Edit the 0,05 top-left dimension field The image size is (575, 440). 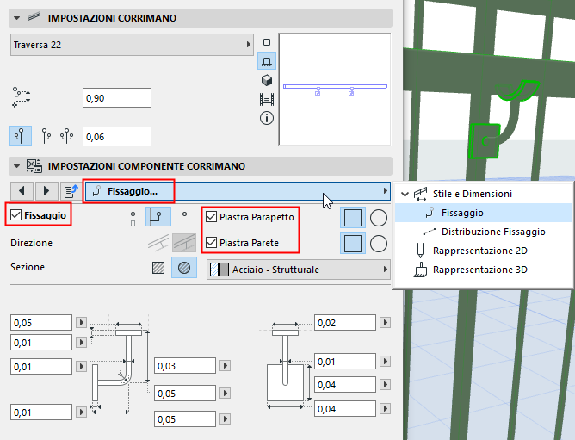pos(41,323)
